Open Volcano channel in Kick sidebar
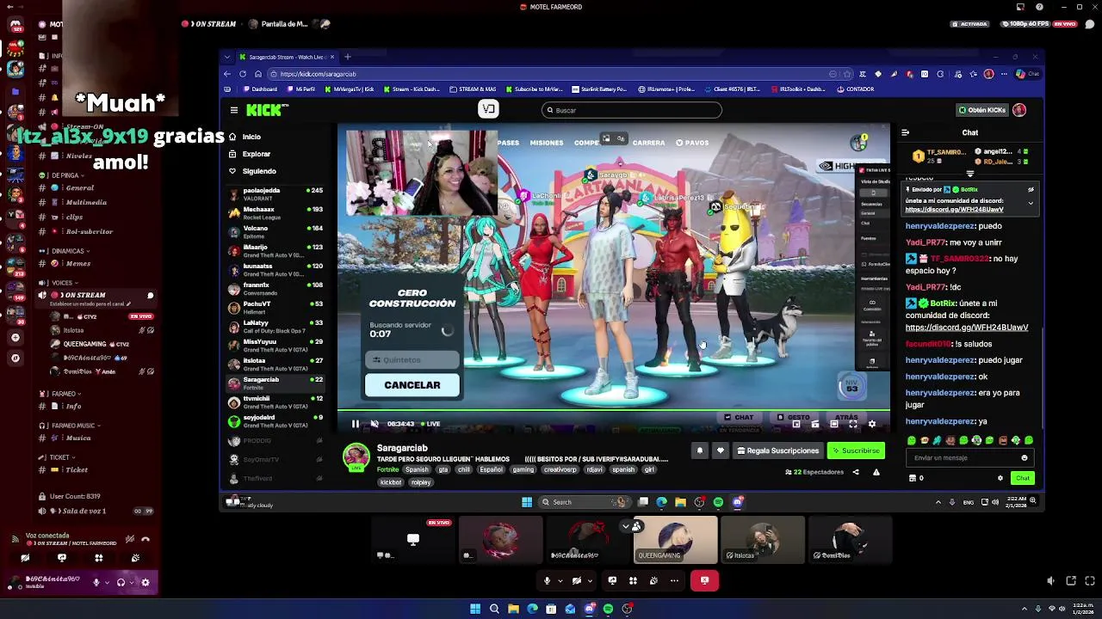 pyautogui.click(x=275, y=231)
